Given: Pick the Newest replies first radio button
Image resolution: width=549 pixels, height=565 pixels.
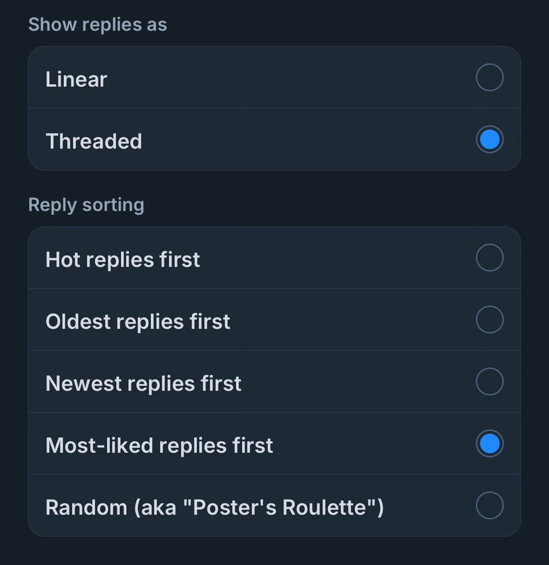Looking at the screenshot, I should click(489, 382).
